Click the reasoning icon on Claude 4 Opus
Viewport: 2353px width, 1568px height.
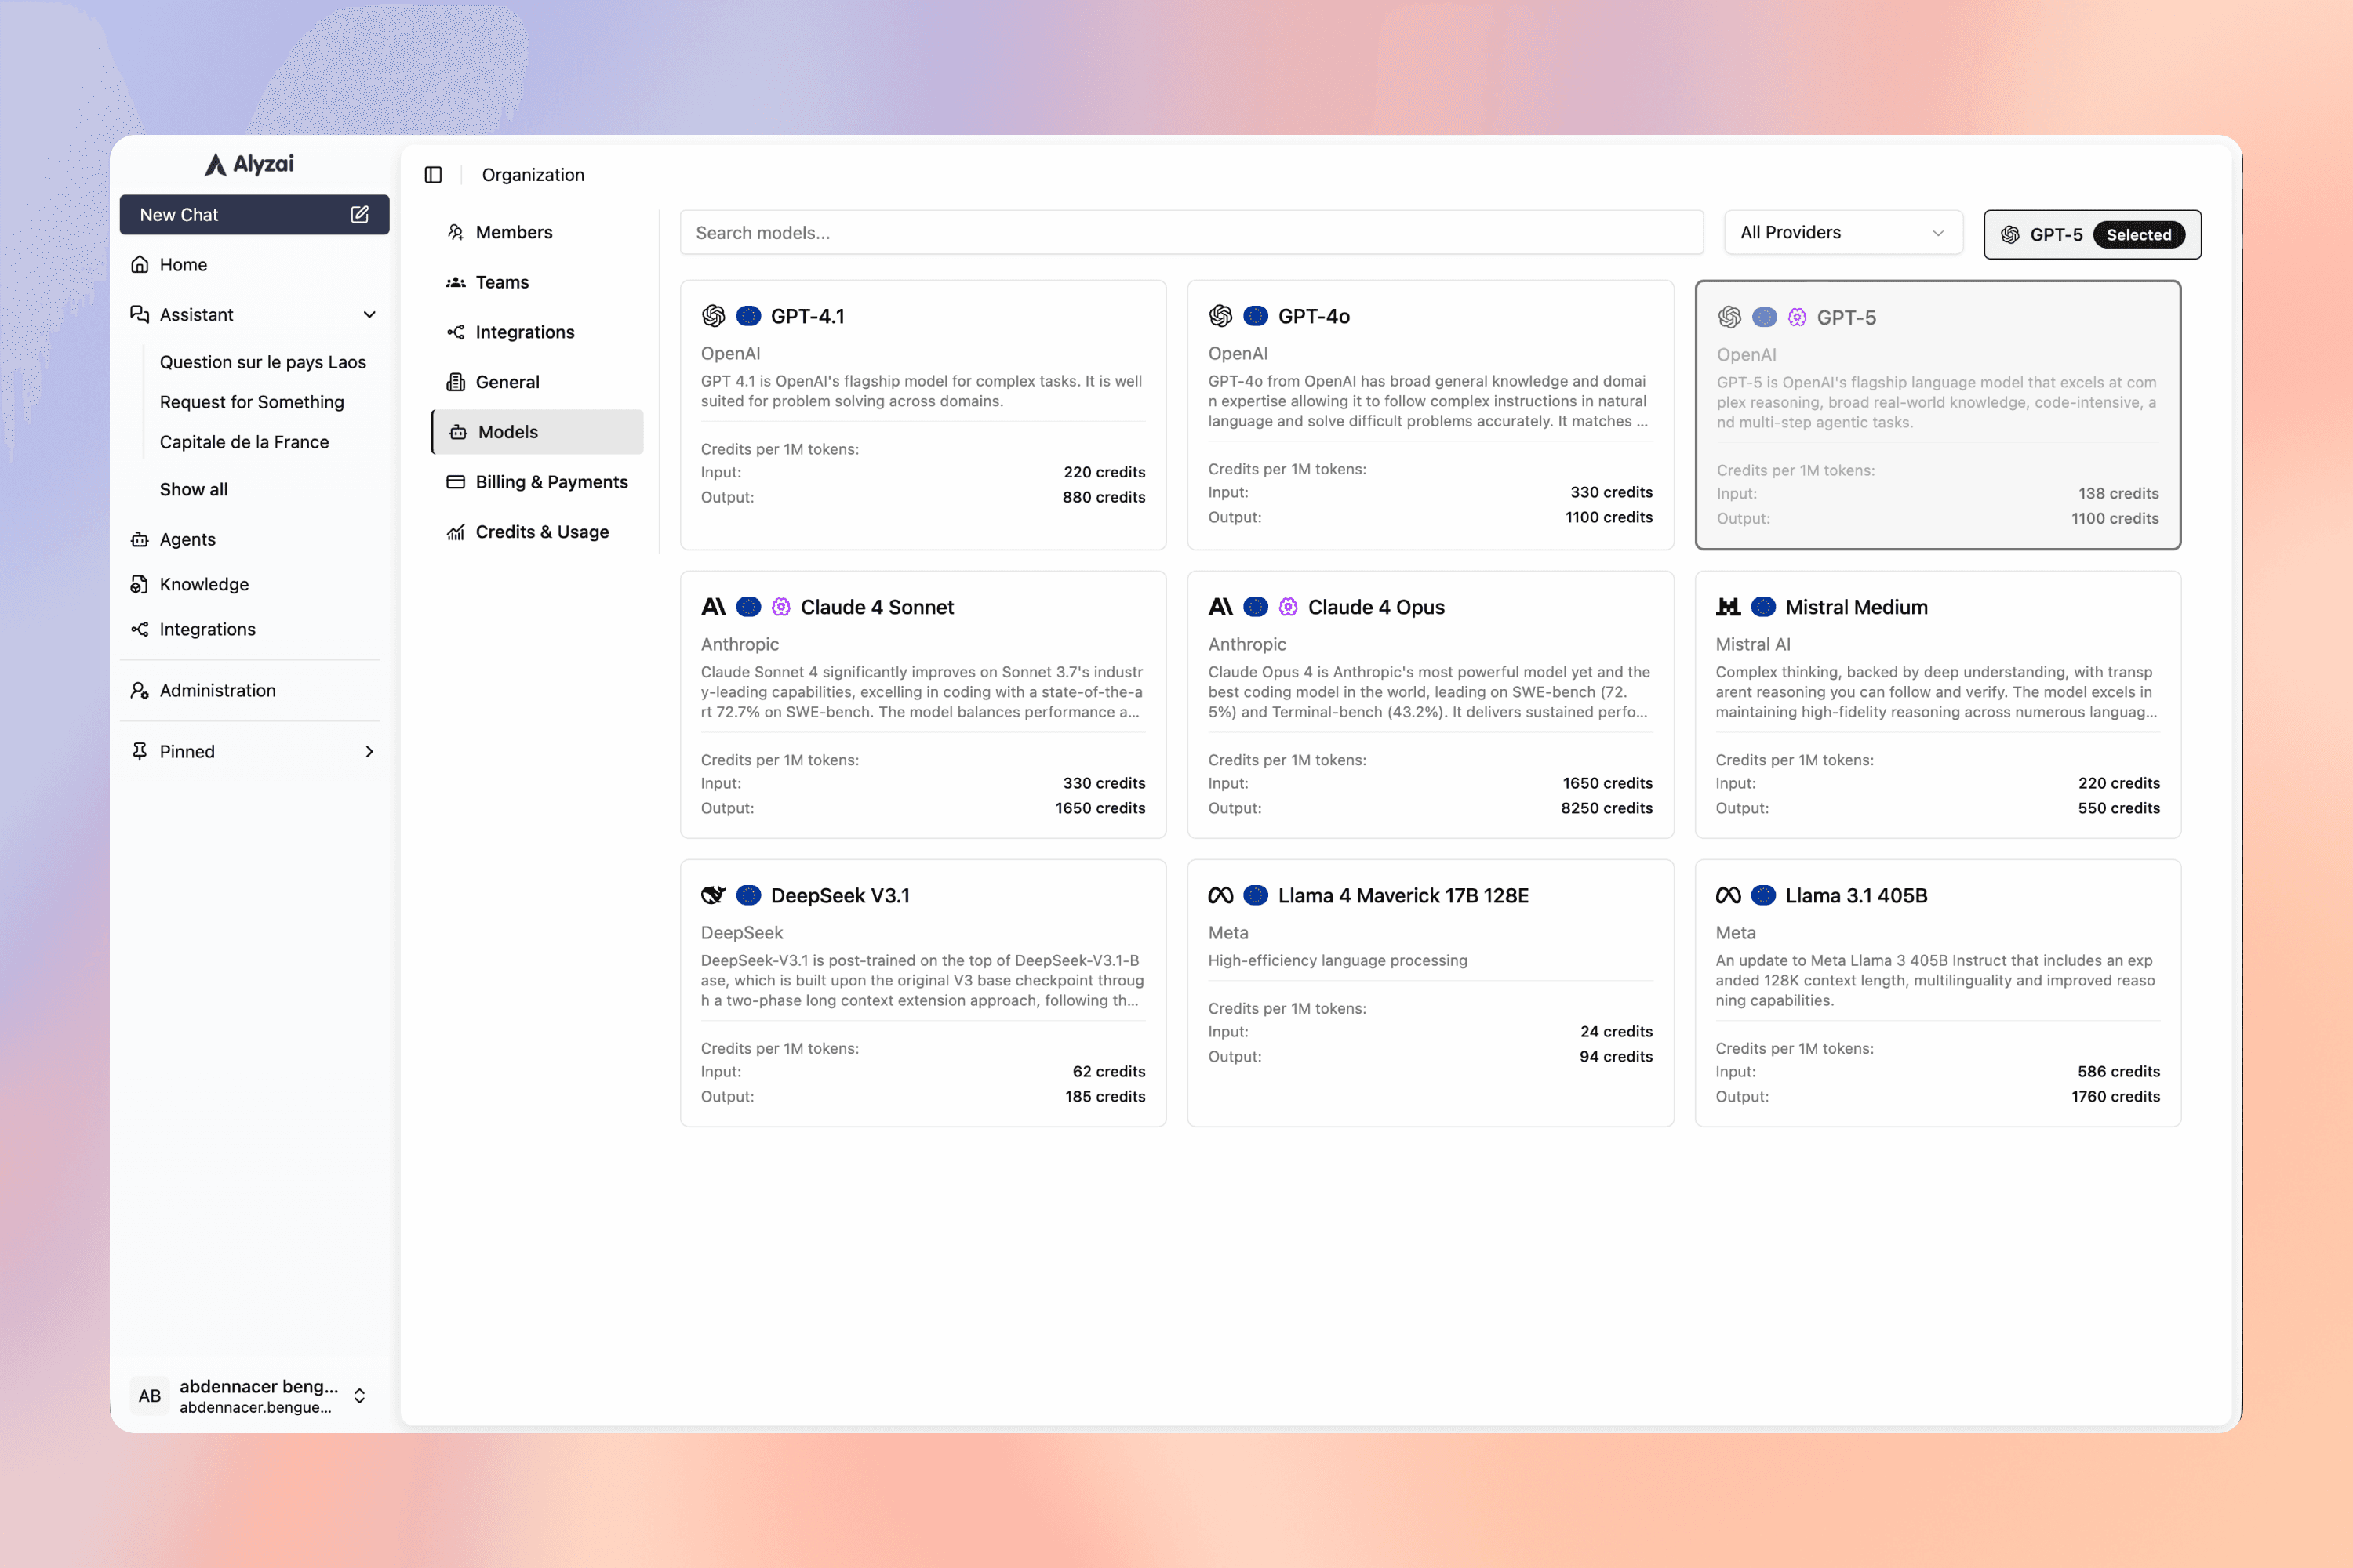click(x=1289, y=607)
